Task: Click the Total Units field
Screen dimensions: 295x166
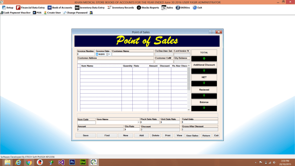Action: click(x=200, y=122)
